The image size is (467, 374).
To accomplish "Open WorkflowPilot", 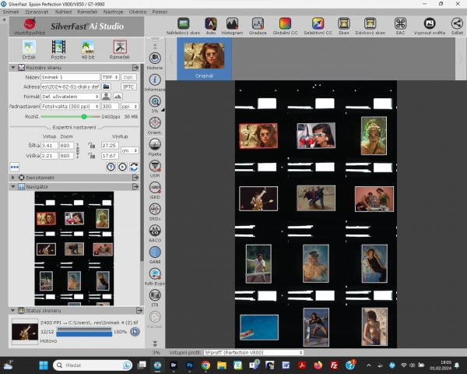I will pyautogui.click(x=30, y=26).
